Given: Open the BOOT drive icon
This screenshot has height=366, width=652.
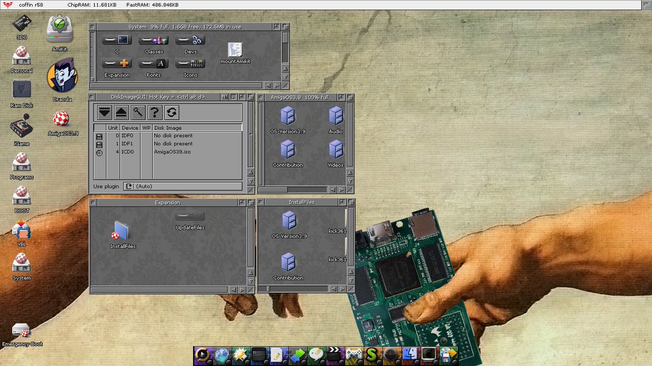Looking at the screenshot, I should pos(22,199).
